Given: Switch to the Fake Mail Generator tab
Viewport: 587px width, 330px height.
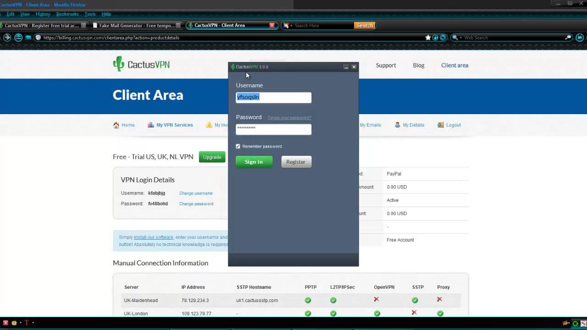Looking at the screenshot, I should [137, 25].
